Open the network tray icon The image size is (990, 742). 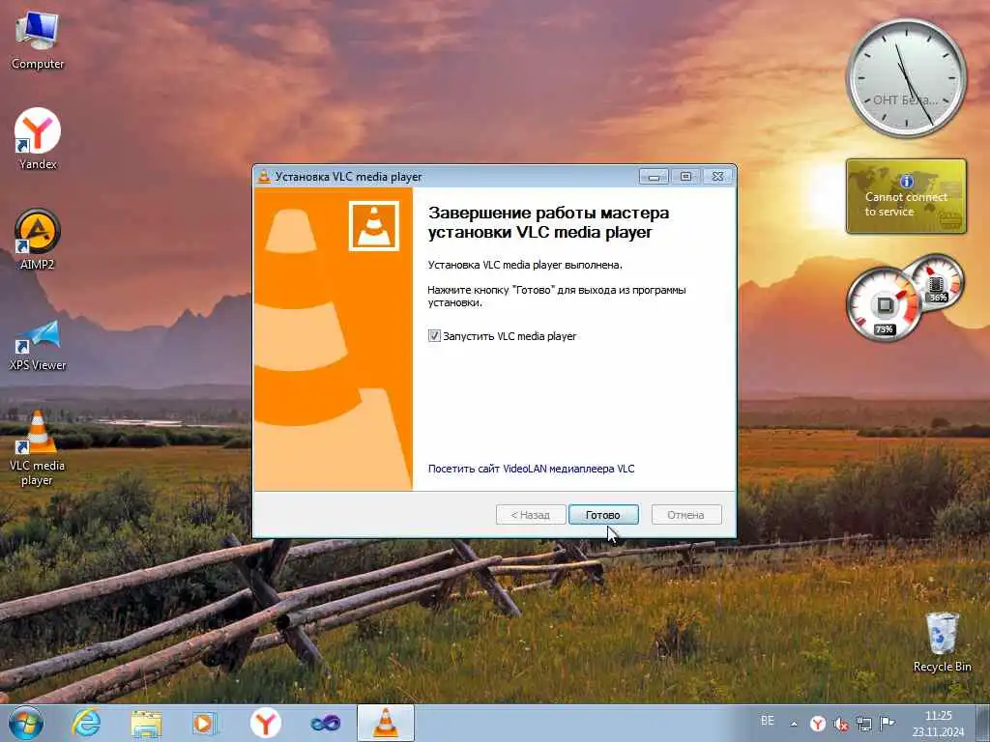863,724
